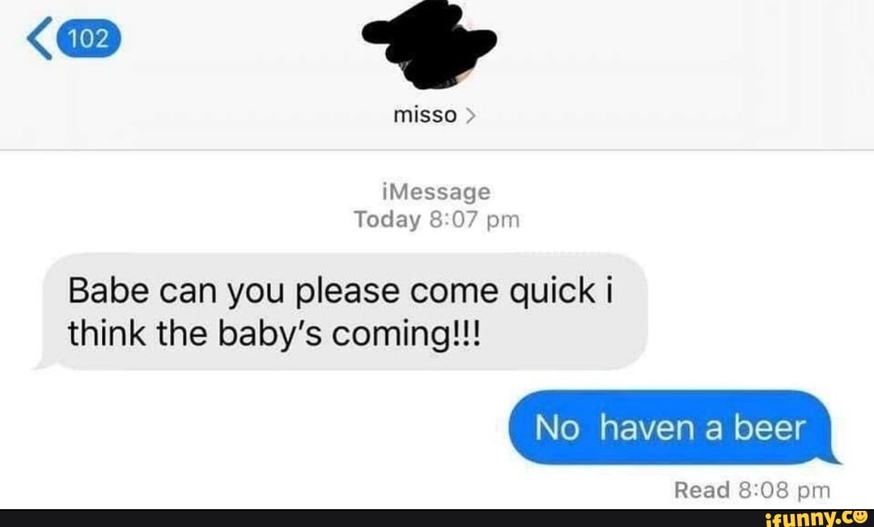Image resolution: width=874 pixels, height=527 pixels.
Task: Click the ifunny smiley face logo
Action: [x=859, y=516]
